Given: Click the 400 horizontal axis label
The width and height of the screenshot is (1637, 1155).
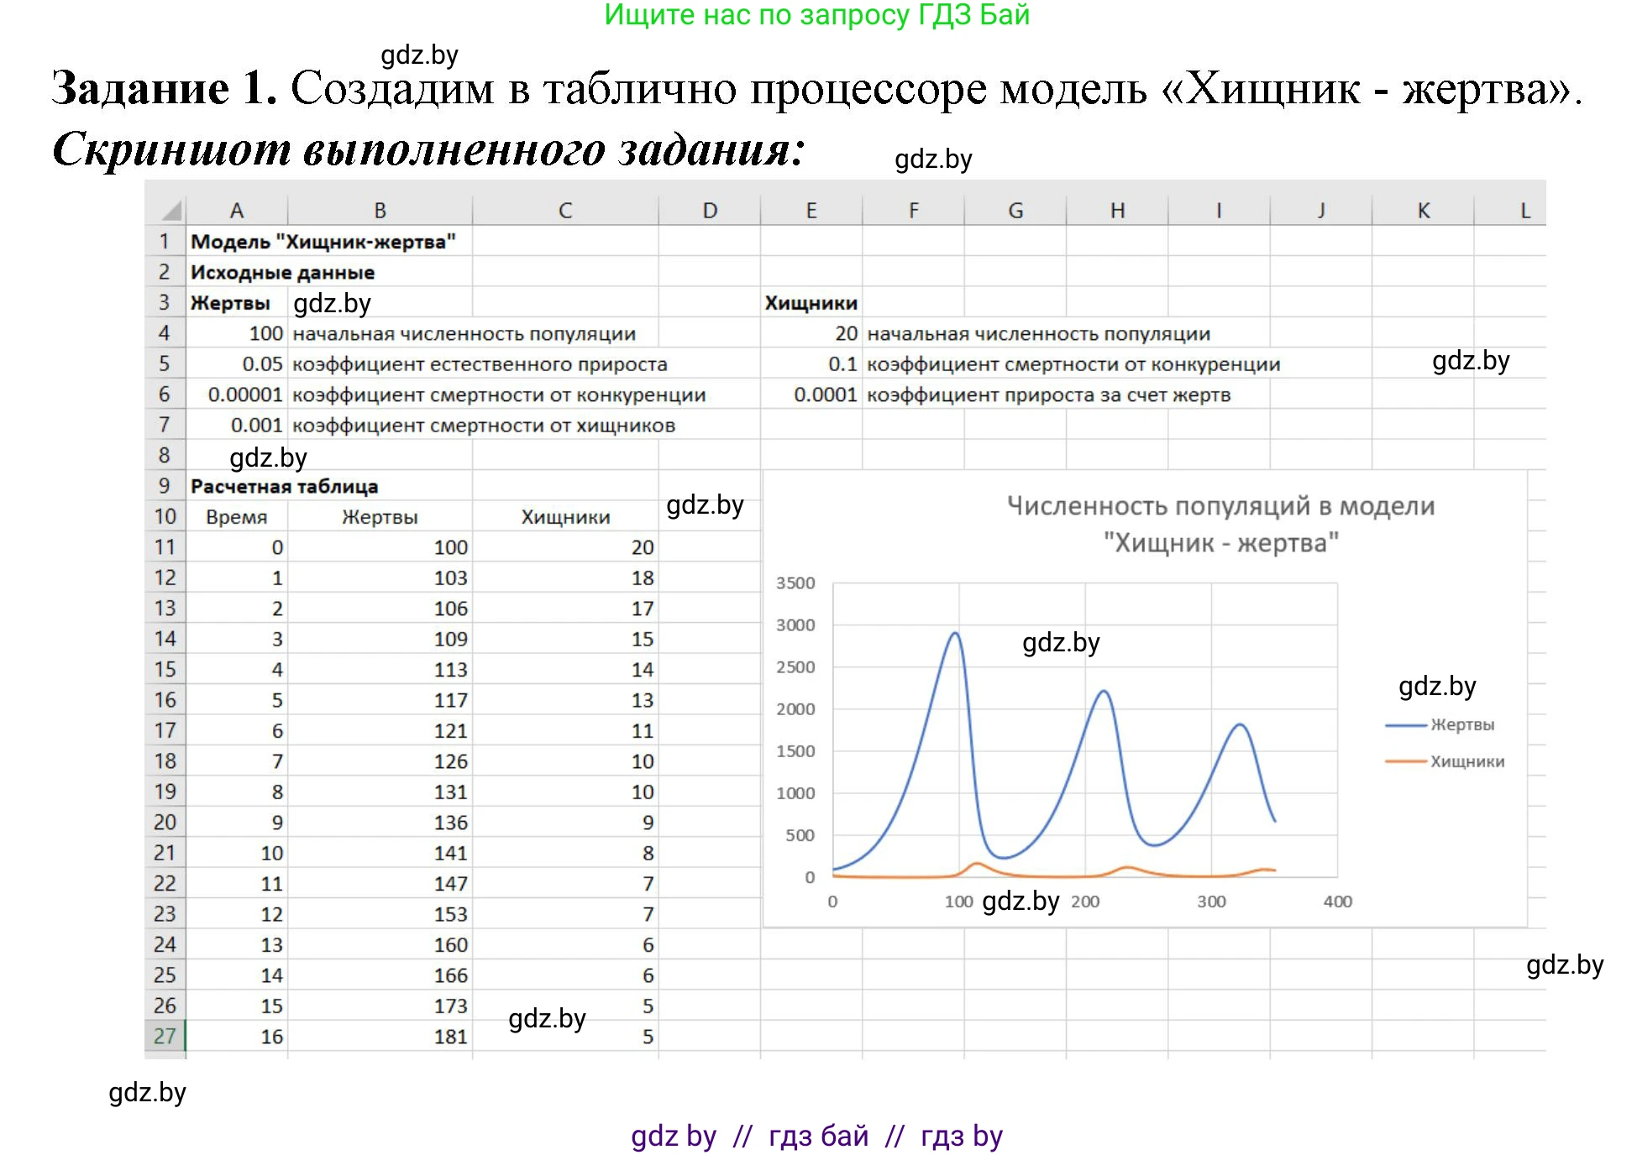Looking at the screenshot, I should 1337,902.
